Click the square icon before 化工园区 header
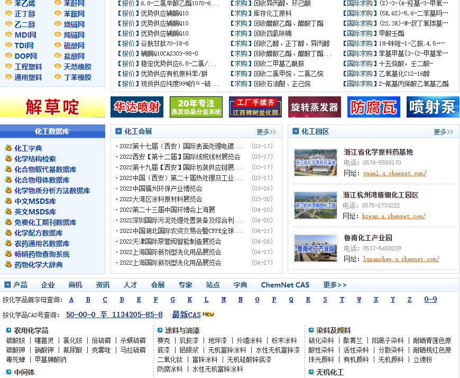 [x=296, y=131]
